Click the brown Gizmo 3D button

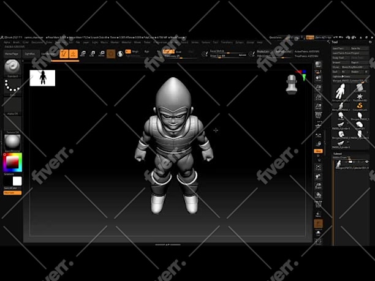111,54
